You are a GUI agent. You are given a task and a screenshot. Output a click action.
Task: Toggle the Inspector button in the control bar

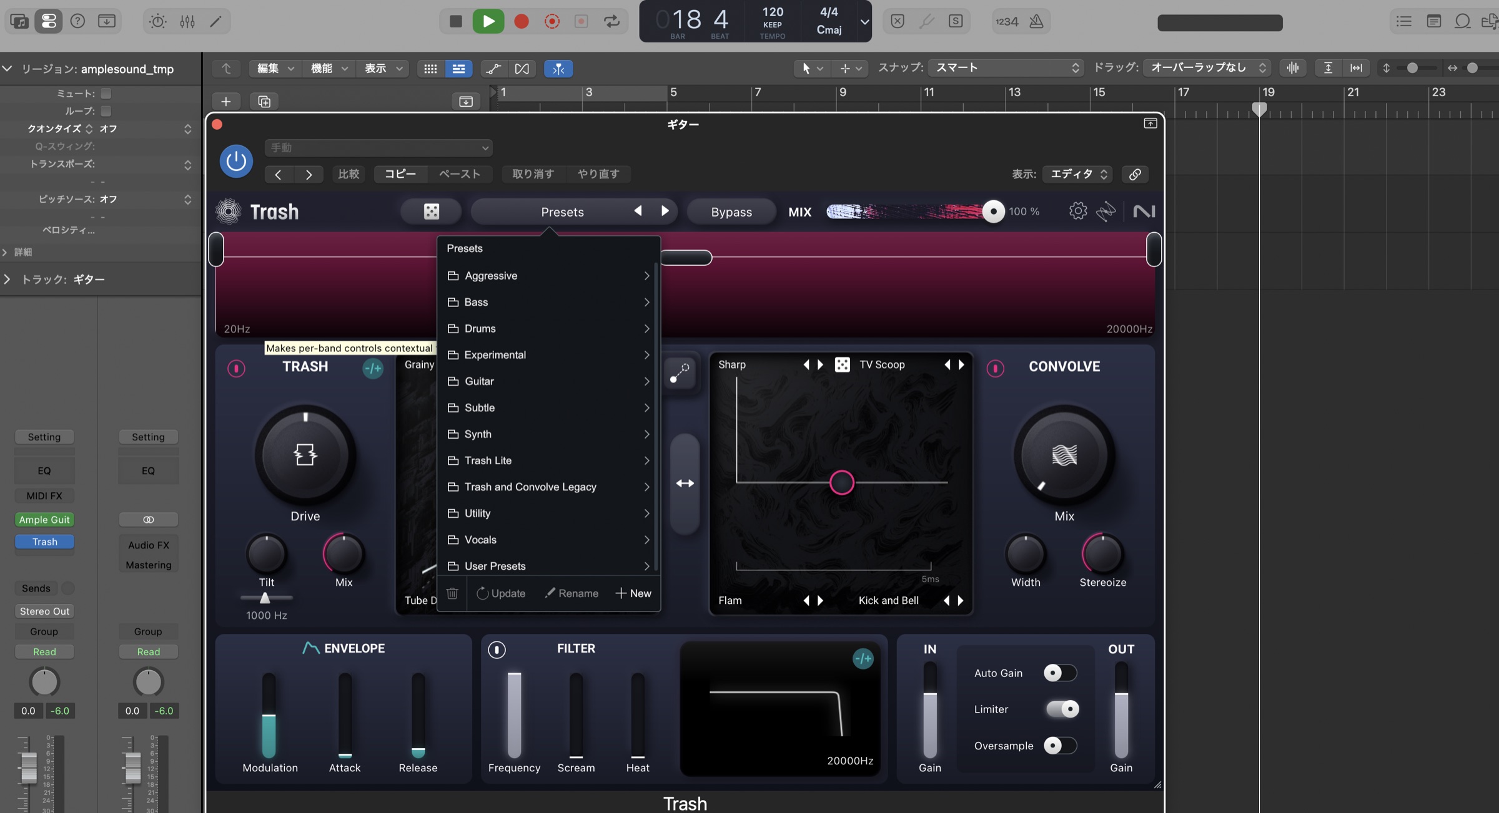tap(48, 21)
